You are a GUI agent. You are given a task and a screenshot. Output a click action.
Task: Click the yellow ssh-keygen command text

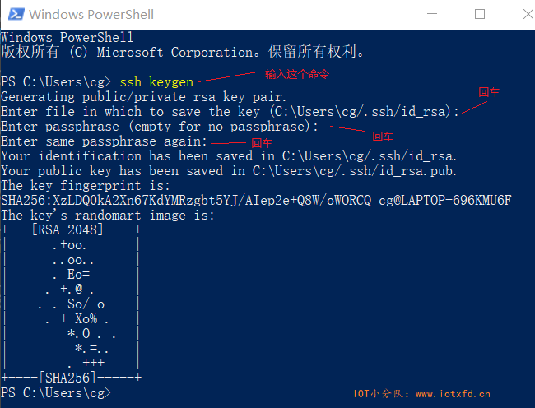tap(156, 82)
